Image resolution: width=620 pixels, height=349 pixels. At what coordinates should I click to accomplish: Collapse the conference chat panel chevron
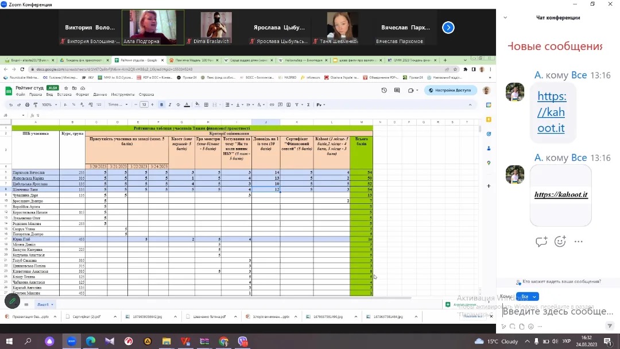click(505, 17)
